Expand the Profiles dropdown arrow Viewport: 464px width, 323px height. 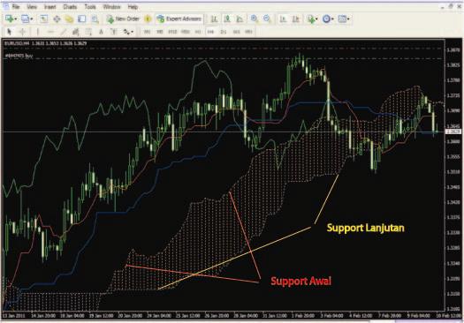click(31, 19)
